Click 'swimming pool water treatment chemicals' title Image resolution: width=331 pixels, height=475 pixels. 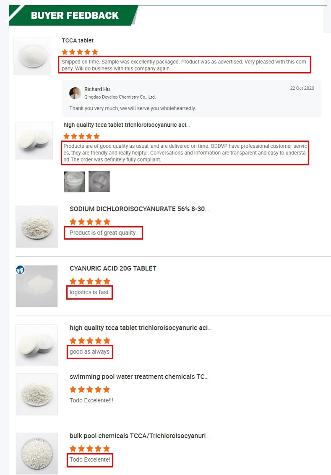coord(139,377)
